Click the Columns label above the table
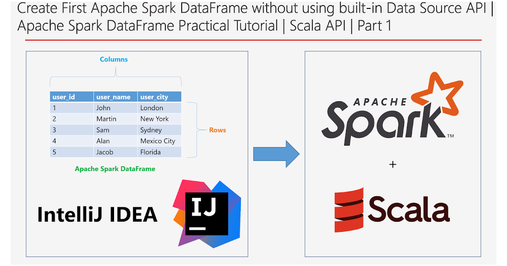 click(x=114, y=59)
